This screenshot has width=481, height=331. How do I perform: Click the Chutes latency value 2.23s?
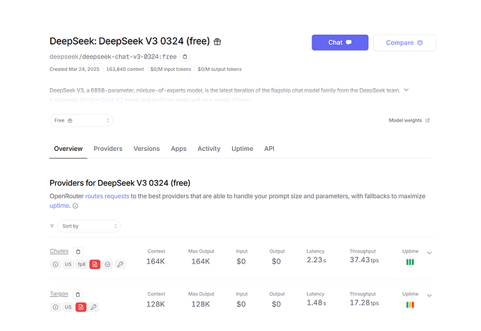click(x=316, y=260)
